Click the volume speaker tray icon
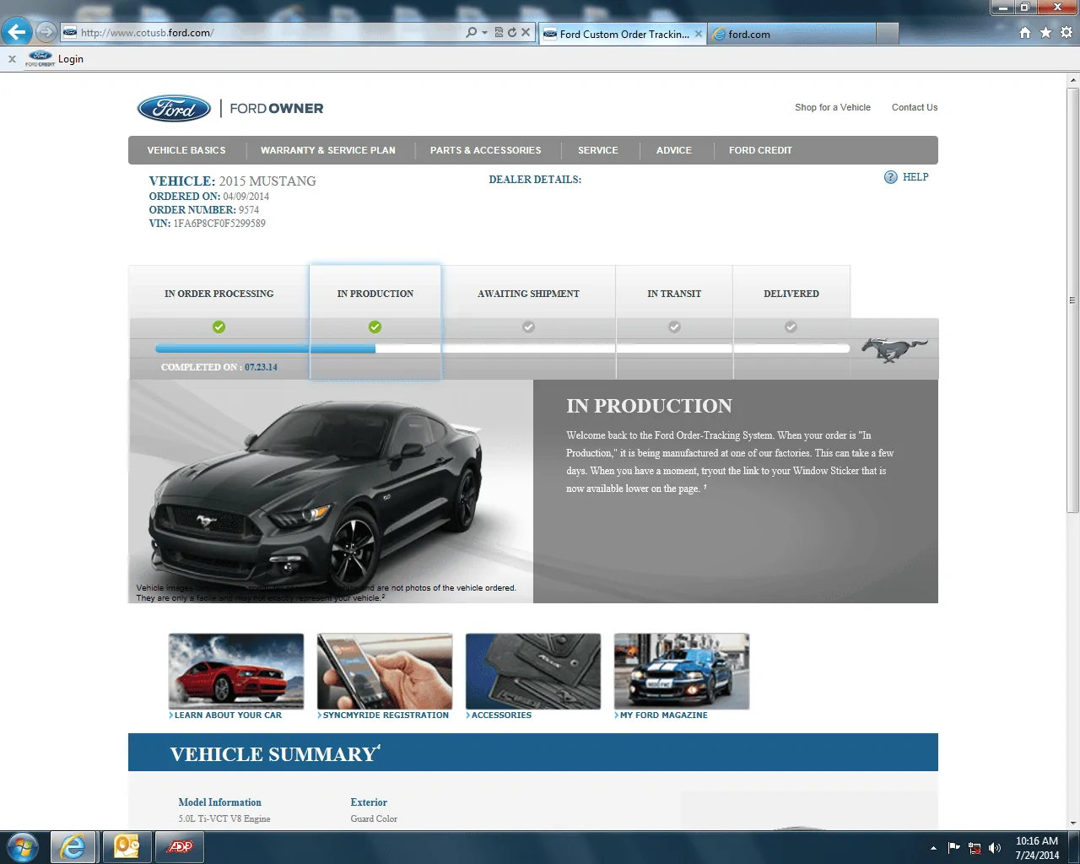 tap(995, 848)
